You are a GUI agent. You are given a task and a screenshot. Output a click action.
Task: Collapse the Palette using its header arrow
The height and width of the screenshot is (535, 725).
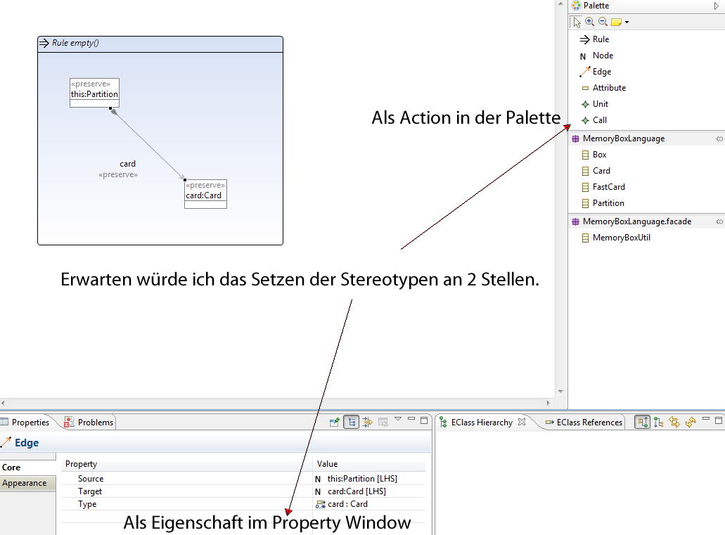point(717,6)
